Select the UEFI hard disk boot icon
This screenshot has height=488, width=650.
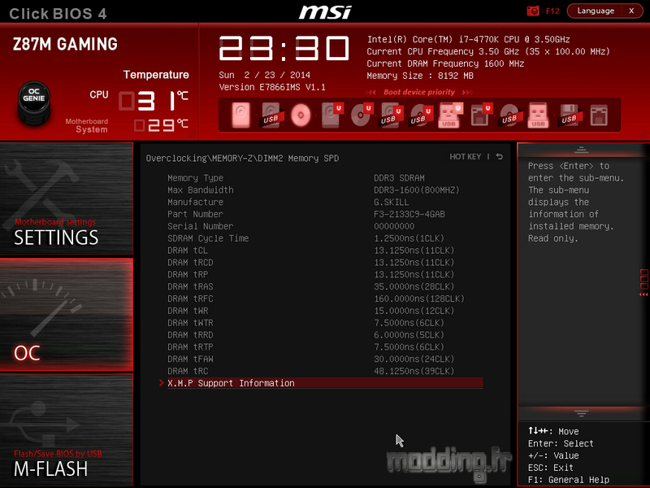click(332, 115)
